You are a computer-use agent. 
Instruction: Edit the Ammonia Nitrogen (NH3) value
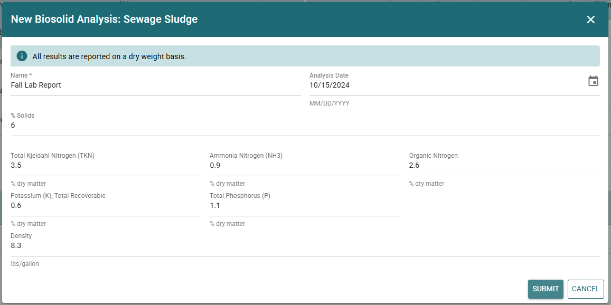(x=305, y=166)
